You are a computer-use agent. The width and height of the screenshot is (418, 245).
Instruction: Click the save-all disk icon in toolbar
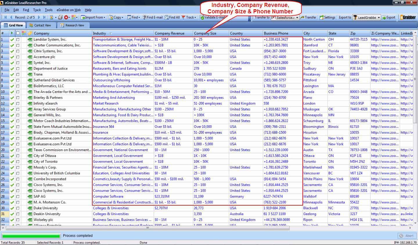tap(60, 17)
